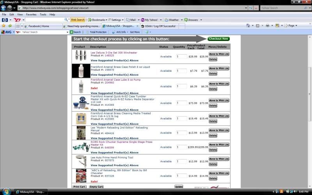Click the red Yahoo Y! toolbar icon

pos(17,20)
